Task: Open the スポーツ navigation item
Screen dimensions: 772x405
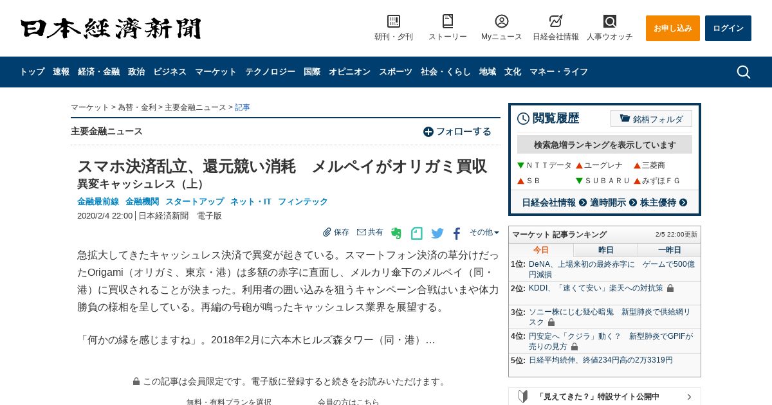Action: tap(396, 72)
